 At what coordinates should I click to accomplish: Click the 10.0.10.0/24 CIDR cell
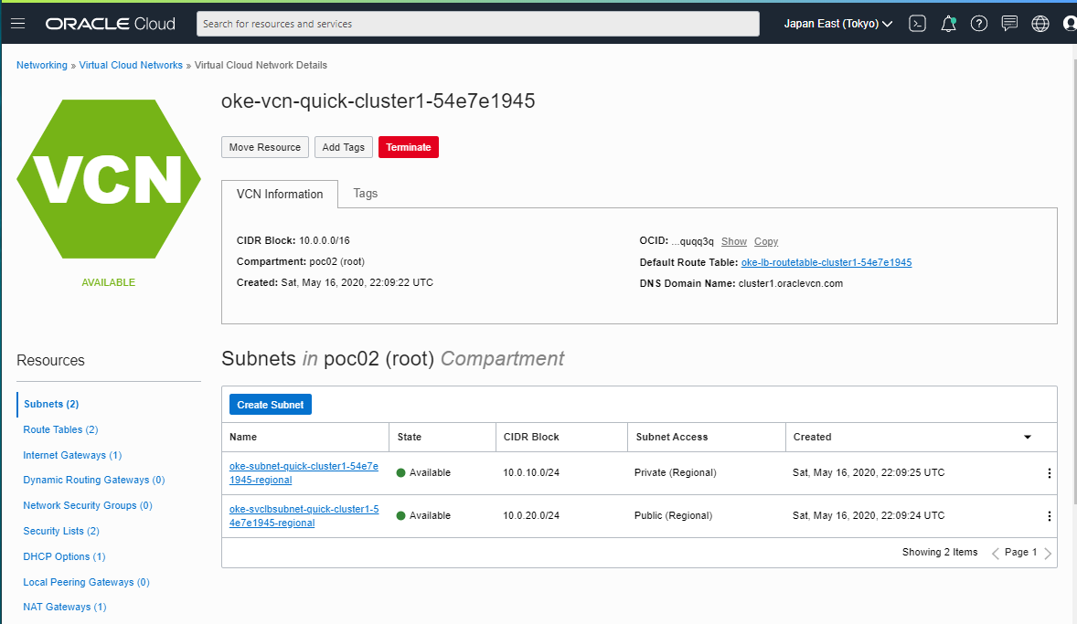(x=531, y=473)
